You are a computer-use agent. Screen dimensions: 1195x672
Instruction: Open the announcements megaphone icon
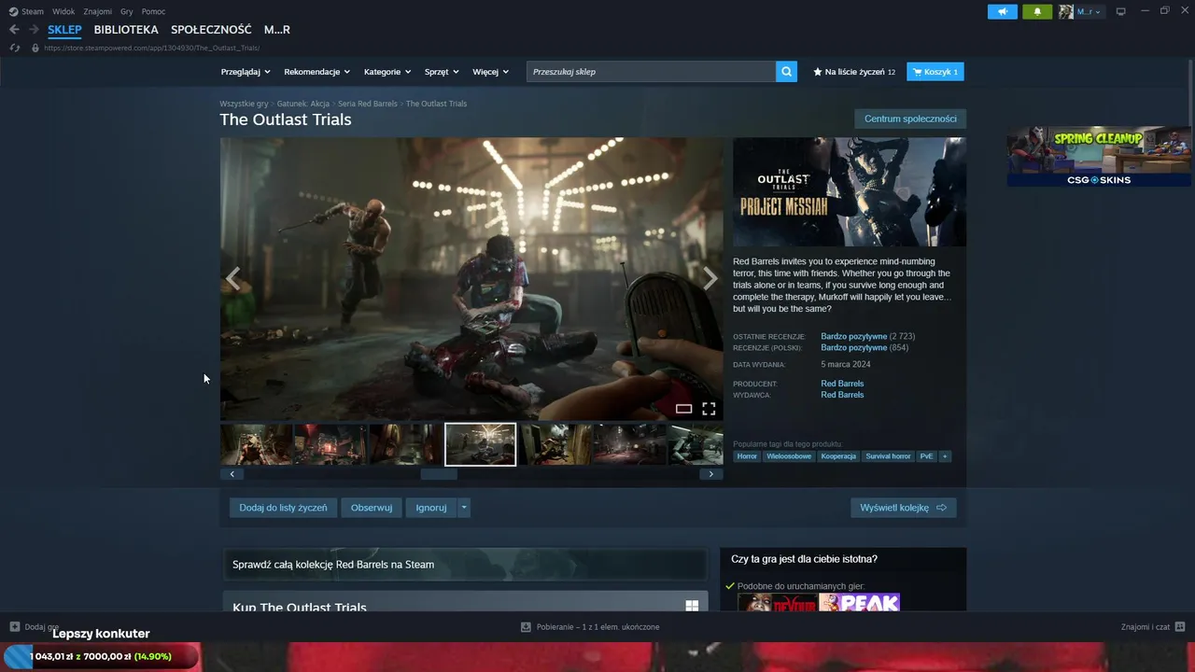pos(1003,11)
